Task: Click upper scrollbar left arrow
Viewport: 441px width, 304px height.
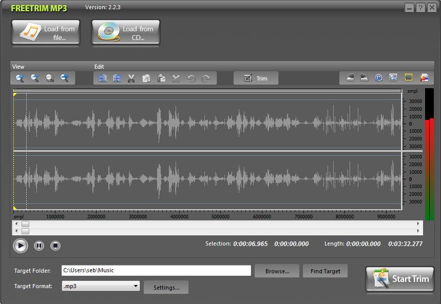Action: pyautogui.click(x=16, y=224)
